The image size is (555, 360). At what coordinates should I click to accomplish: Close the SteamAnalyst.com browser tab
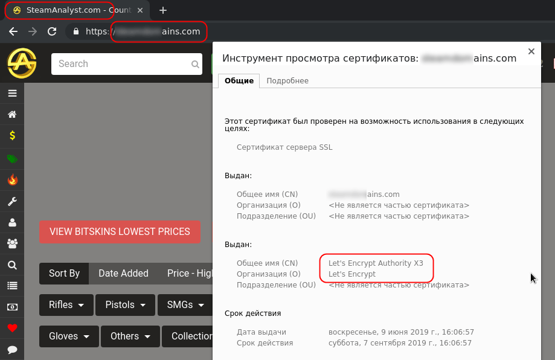pyautogui.click(x=140, y=10)
